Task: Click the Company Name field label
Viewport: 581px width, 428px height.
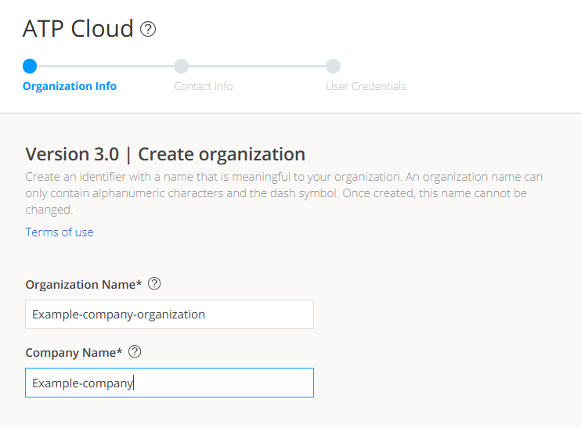Action: [74, 353]
